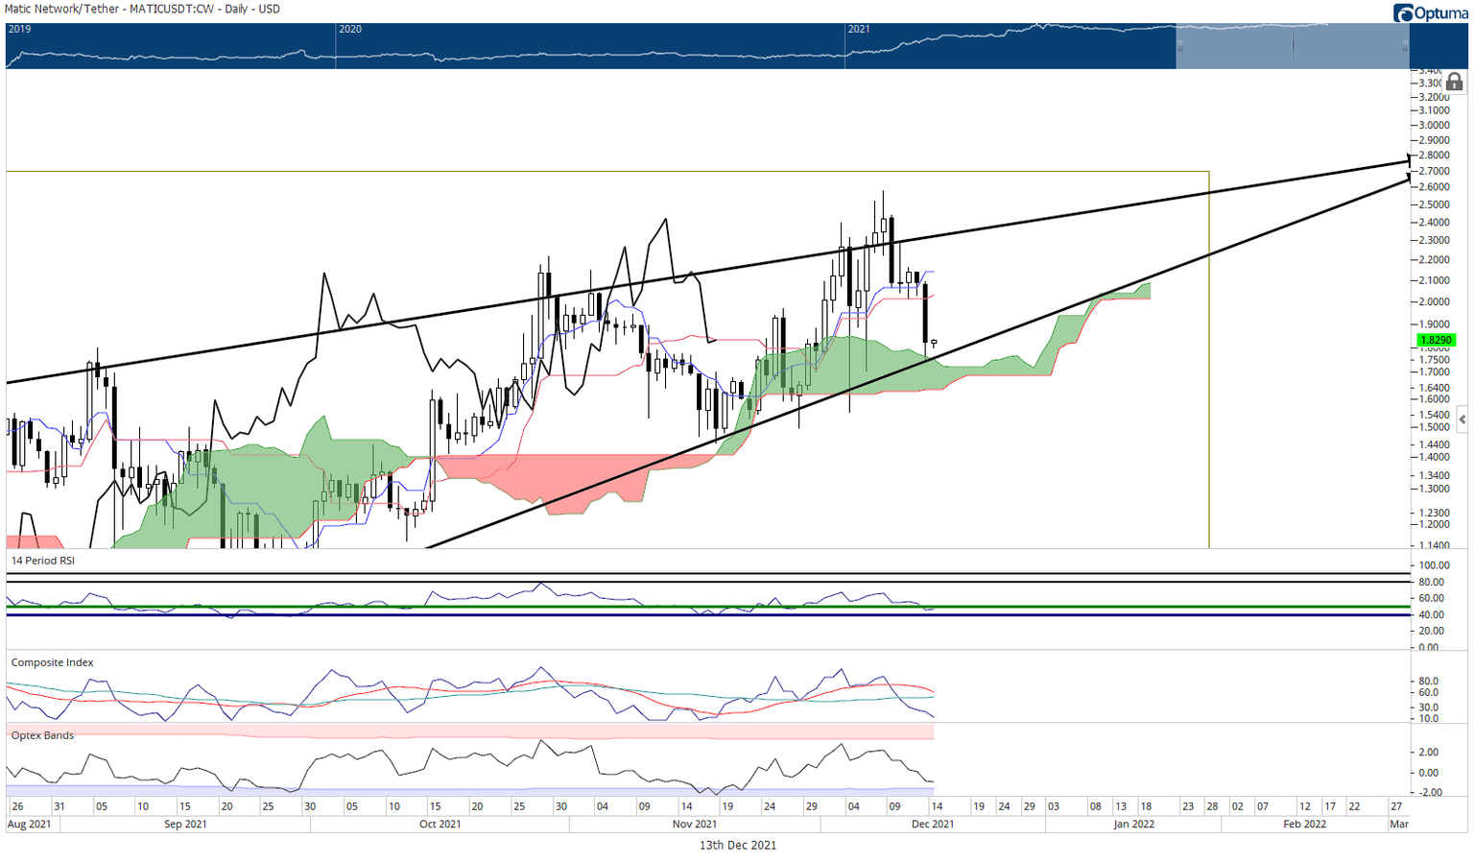Click the 14 Period RSI panel label
Image resolution: width=1474 pixels, height=863 pixels.
click(42, 561)
